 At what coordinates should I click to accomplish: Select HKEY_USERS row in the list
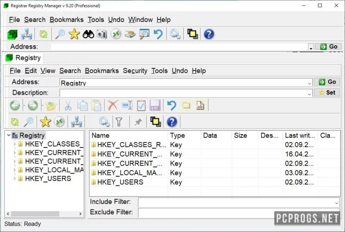(x=215, y=182)
